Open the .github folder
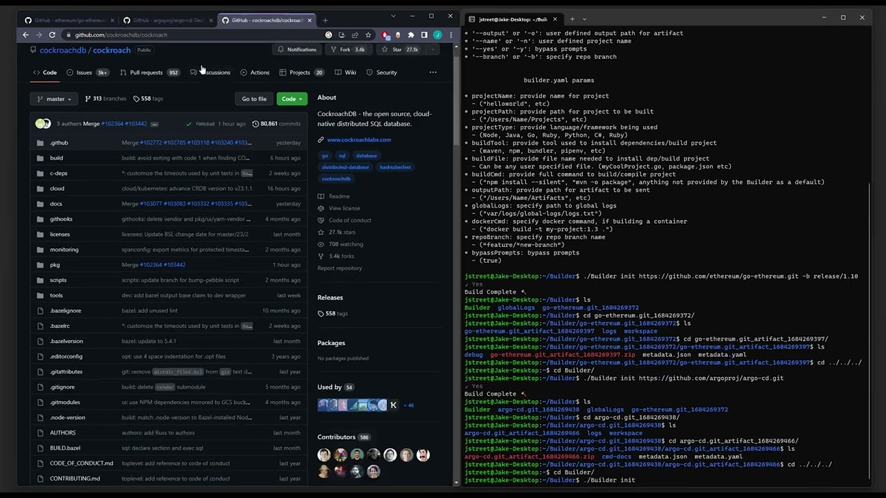Image resolution: width=886 pixels, height=498 pixels. [59, 142]
